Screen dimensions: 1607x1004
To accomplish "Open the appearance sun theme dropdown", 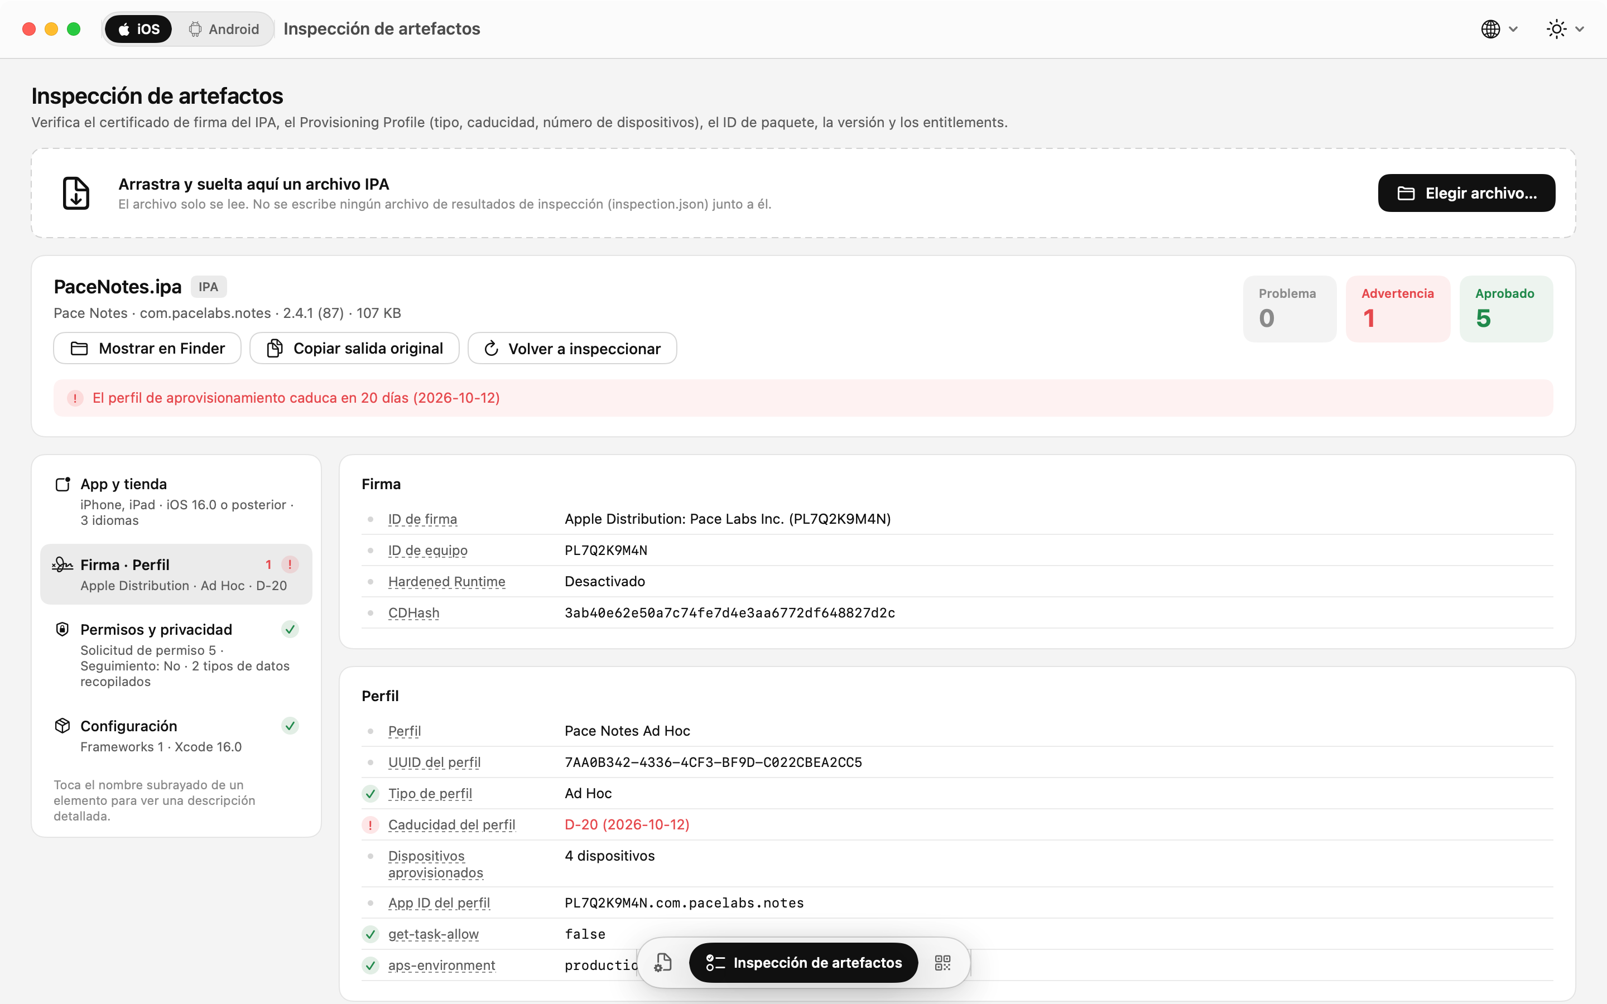I will (x=1565, y=29).
